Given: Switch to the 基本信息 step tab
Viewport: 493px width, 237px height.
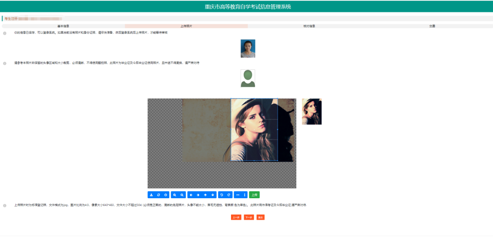Looking at the screenshot, I should coord(63,26).
